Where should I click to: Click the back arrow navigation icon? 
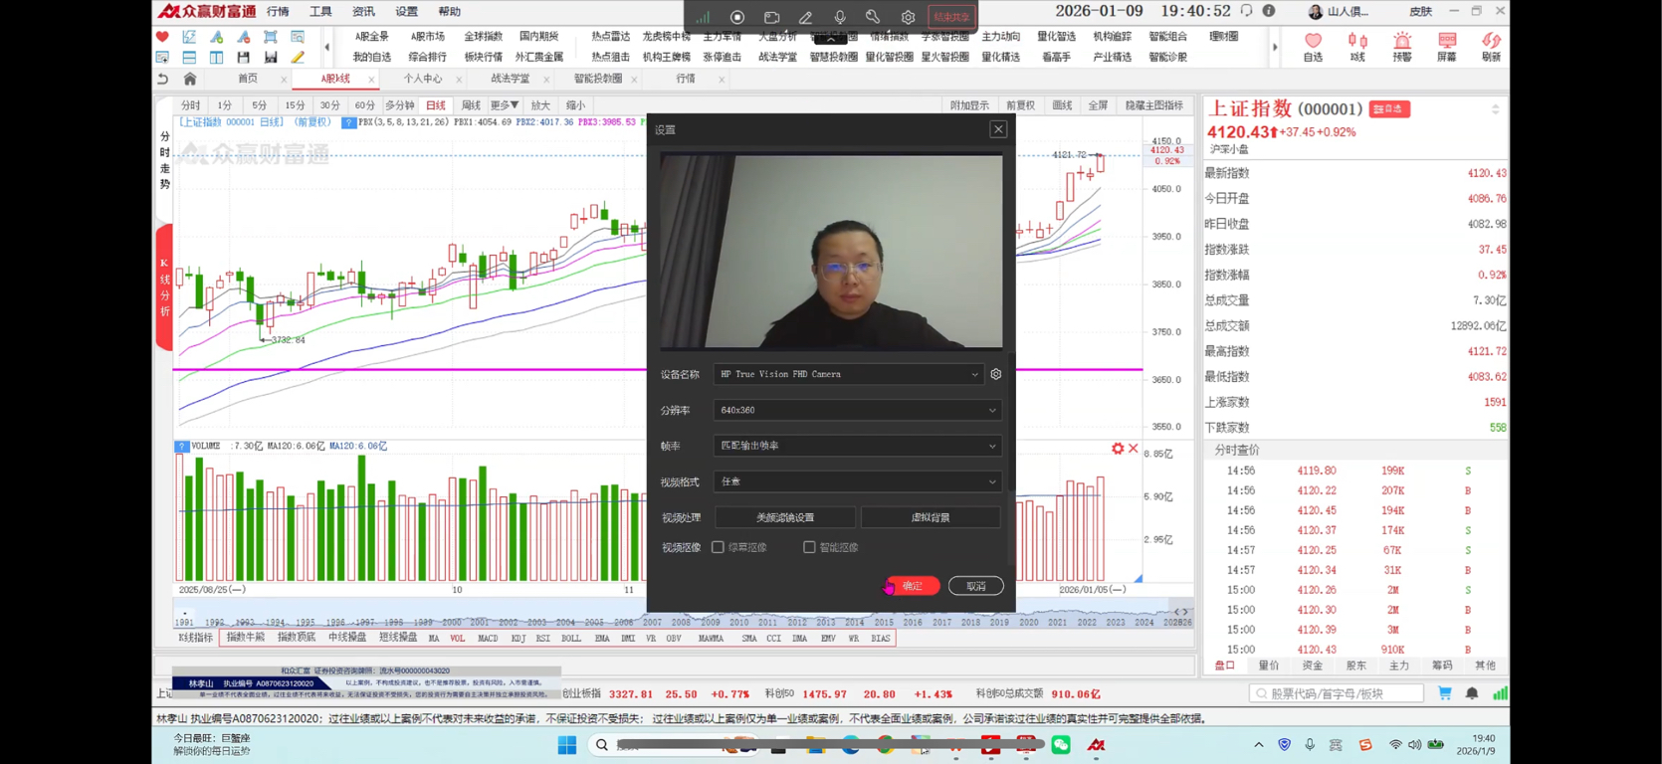(162, 79)
